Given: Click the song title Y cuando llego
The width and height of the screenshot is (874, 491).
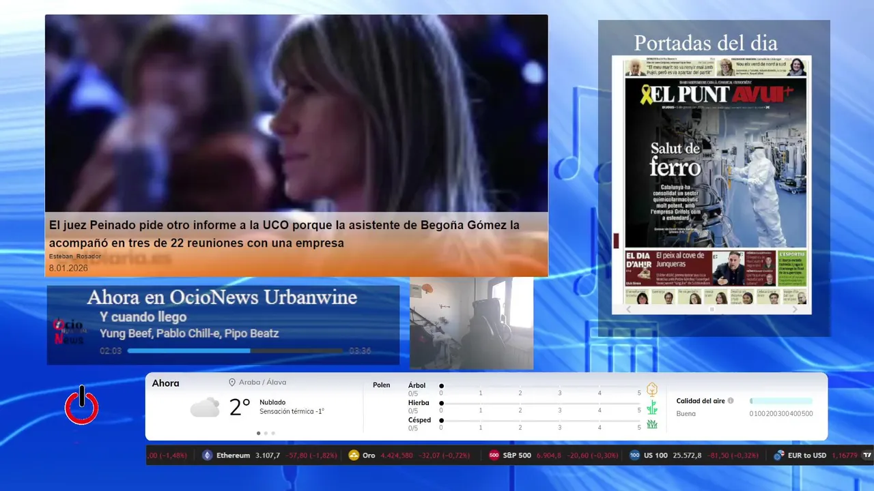Looking at the screenshot, I should [143, 317].
